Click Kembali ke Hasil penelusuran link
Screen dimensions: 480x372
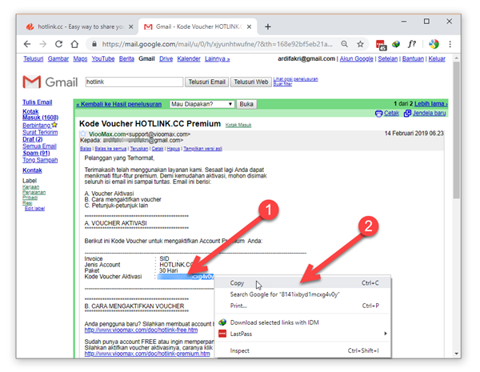(118, 104)
